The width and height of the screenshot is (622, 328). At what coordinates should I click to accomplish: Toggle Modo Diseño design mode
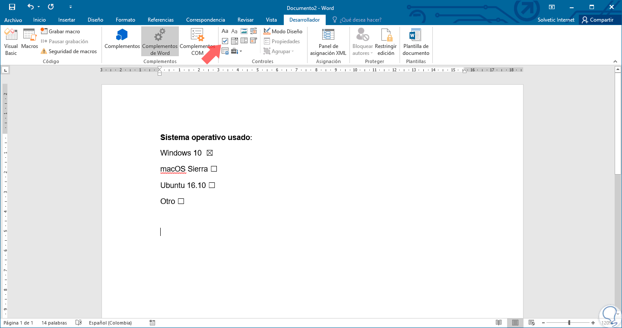(x=283, y=31)
